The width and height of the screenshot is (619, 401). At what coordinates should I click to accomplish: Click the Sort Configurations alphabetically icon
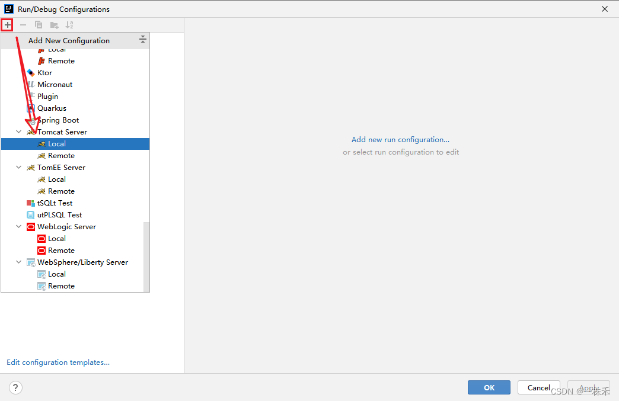click(69, 25)
